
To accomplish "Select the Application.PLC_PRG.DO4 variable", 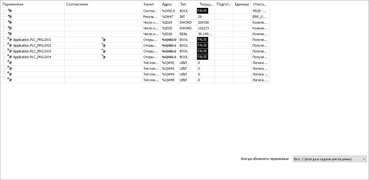I will coord(32,57).
